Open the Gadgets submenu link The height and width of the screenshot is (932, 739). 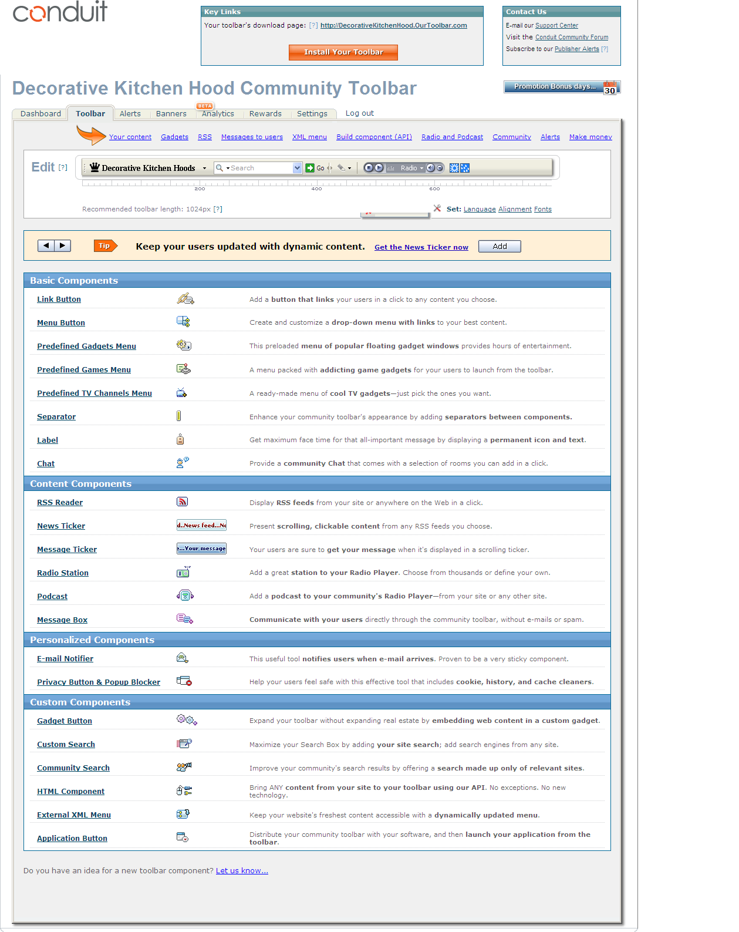point(175,137)
